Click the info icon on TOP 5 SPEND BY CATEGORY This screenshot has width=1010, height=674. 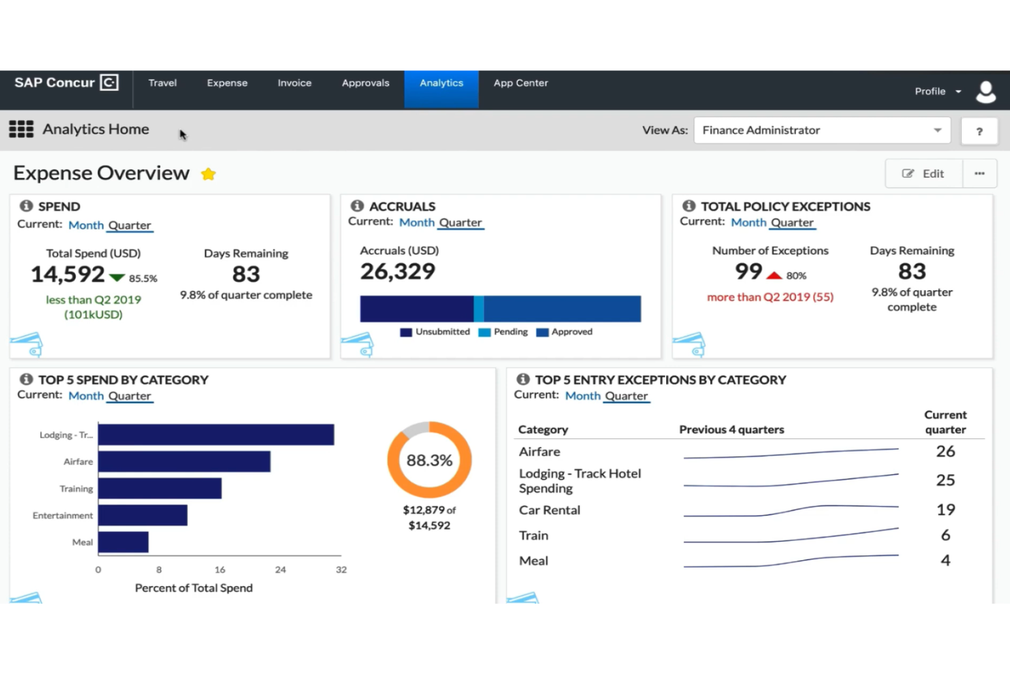[27, 380]
